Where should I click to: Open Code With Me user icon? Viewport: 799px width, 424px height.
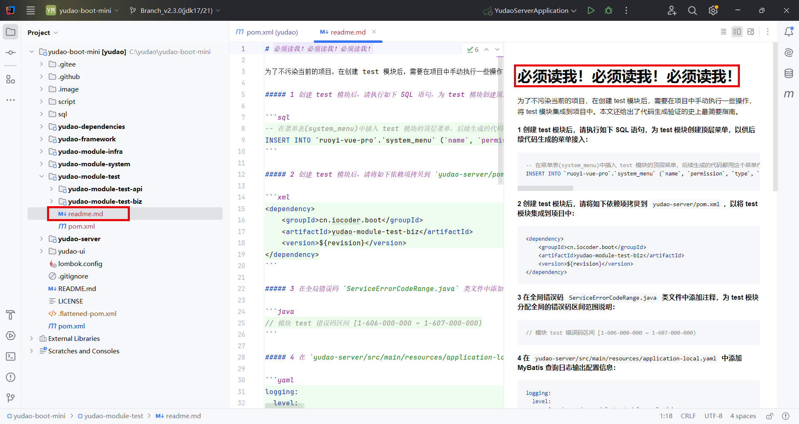click(x=672, y=10)
